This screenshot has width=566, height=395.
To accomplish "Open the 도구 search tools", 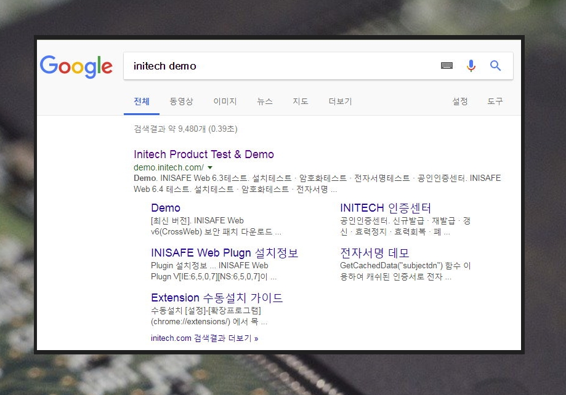I will coord(495,102).
